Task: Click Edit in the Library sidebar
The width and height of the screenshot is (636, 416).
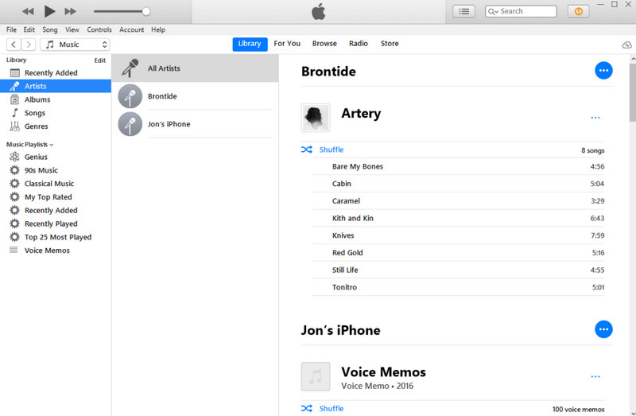Action: click(x=99, y=60)
